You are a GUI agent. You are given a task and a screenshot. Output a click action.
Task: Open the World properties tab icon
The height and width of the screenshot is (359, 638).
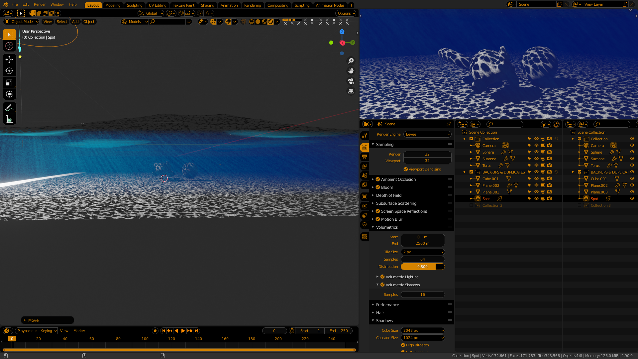365,185
